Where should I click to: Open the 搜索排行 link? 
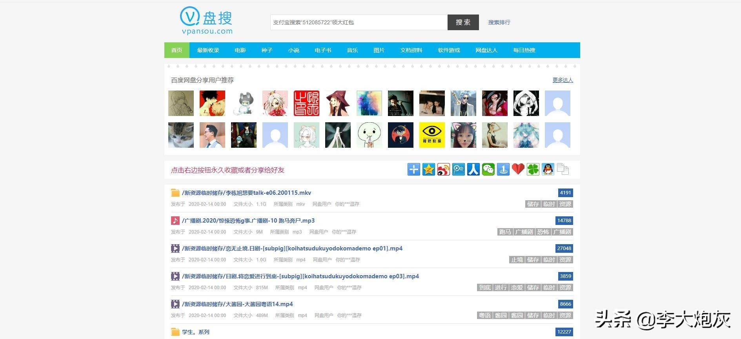[x=499, y=22]
